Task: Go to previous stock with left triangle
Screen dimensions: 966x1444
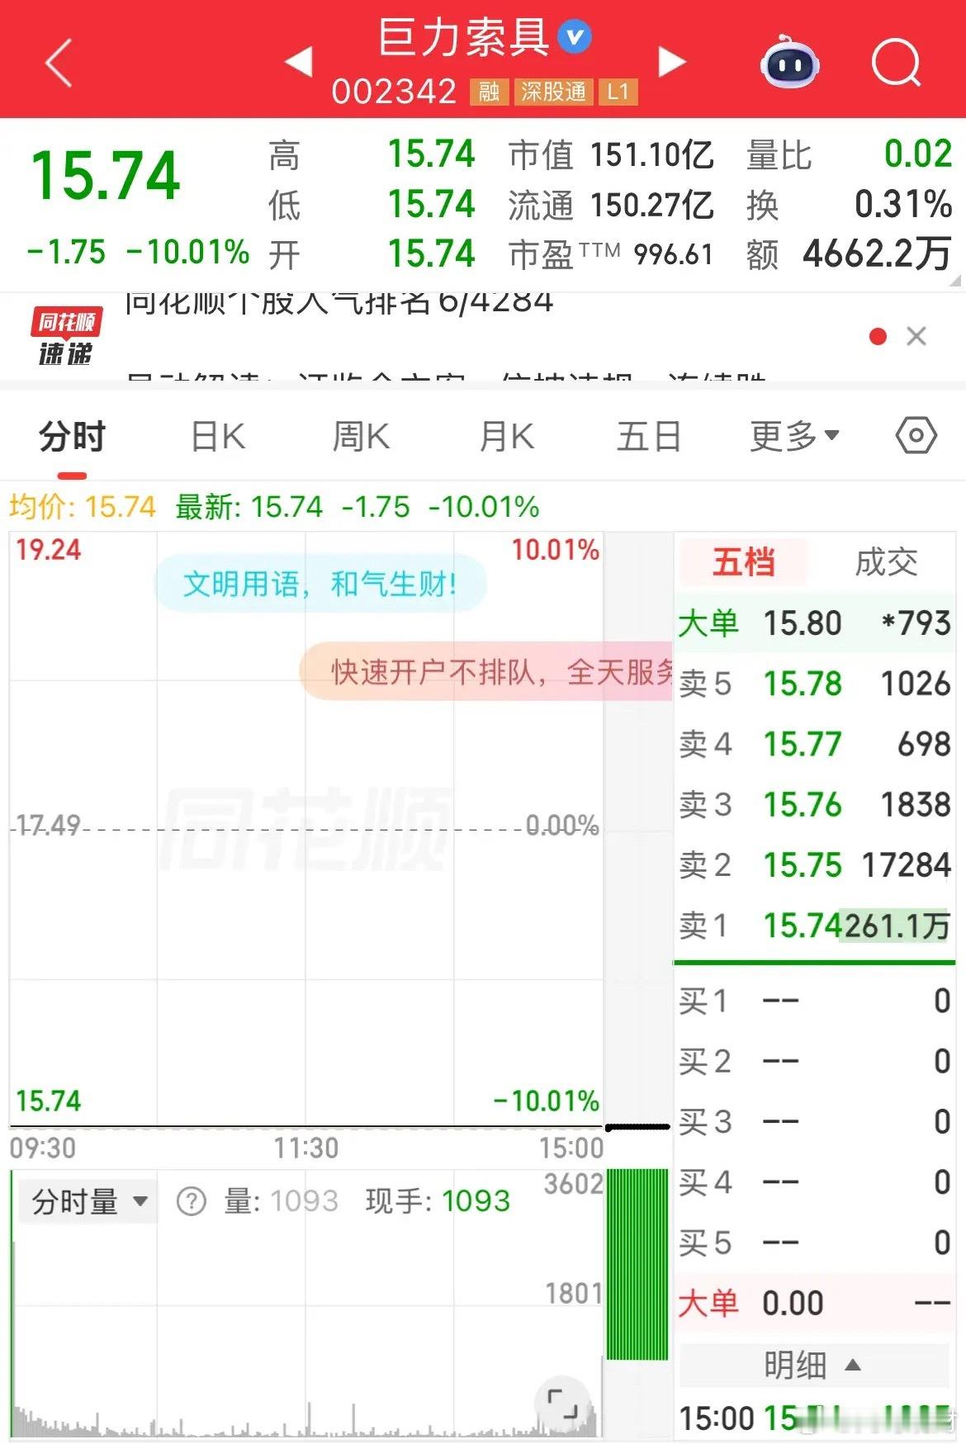Action: (298, 62)
